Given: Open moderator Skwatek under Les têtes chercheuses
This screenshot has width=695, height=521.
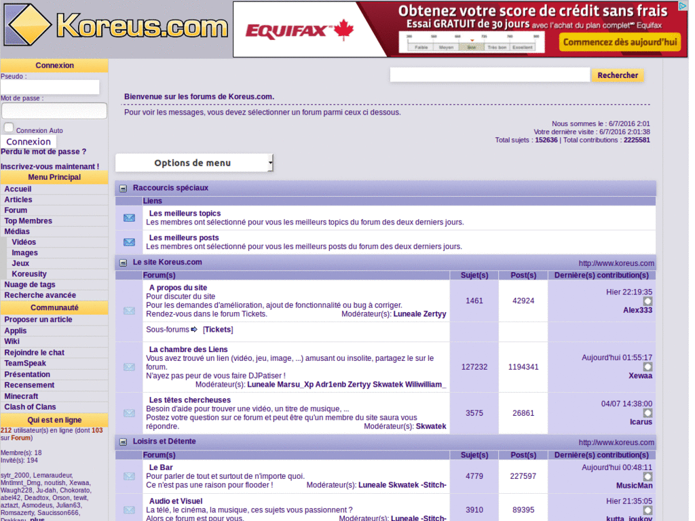Looking at the screenshot, I should [431, 426].
